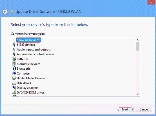The image size is (156, 116).
Task: Close the Update Driver Software dialog
Action: [151, 2]
